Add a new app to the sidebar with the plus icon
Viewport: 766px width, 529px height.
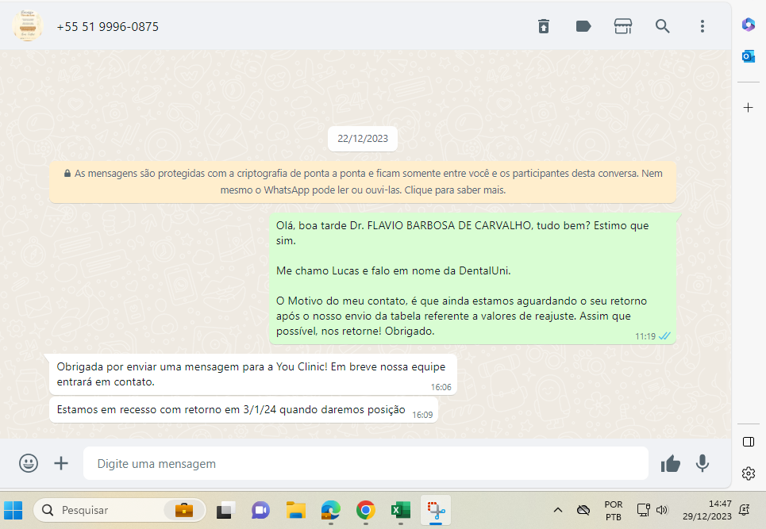coord(748,107)
